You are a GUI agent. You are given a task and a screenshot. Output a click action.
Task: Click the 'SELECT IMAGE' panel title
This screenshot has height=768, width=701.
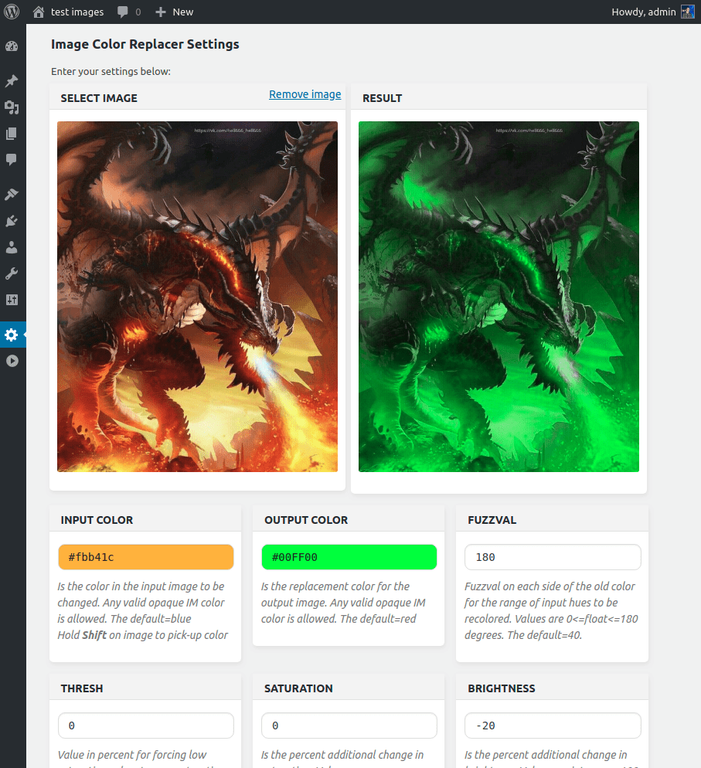(x=99, y=98)
